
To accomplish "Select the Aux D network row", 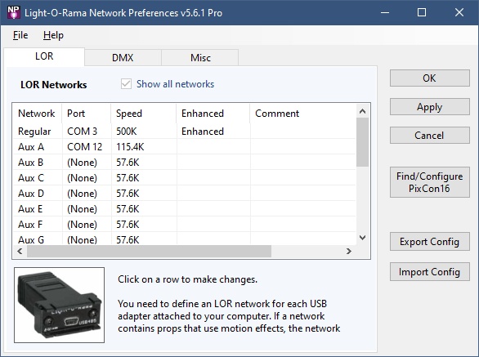I will coord(185,194).
